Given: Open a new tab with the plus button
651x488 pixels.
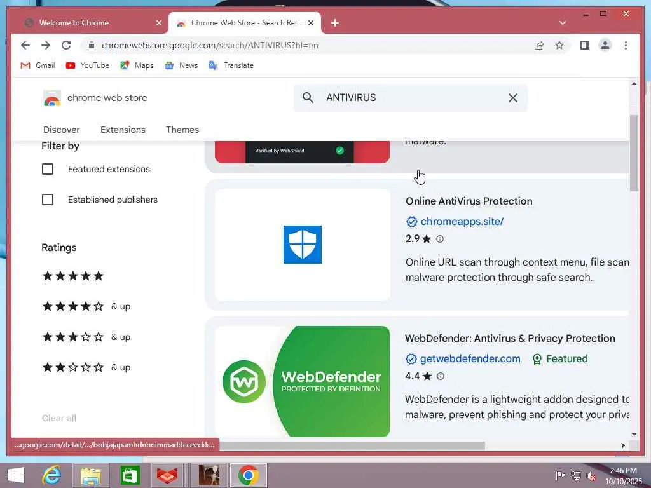Looking at the screenshot, I should pos(334,23).
